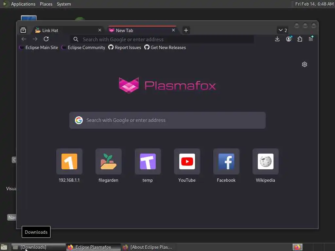This screenshot has height=251, width=335.
Task: Click the Google logo in the search box
Action: pyautogui.click(x=79, y=120)
